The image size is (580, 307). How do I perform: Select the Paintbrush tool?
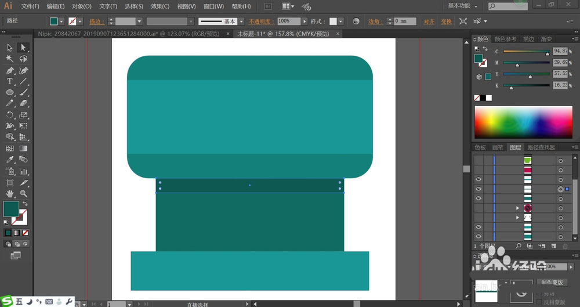coord(23,92)
